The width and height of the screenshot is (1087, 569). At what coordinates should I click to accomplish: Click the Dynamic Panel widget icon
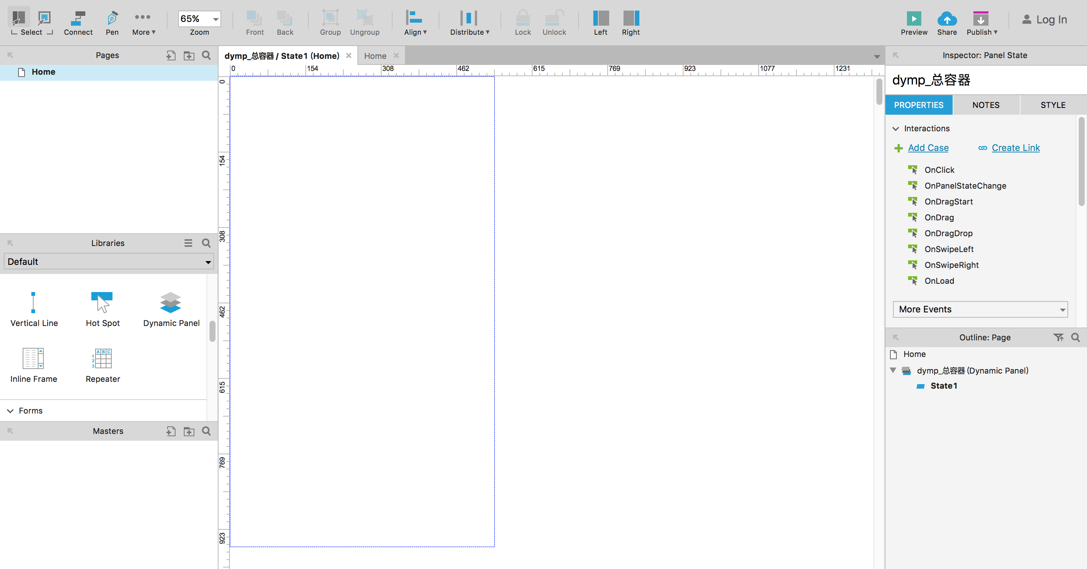coord(171,303)
